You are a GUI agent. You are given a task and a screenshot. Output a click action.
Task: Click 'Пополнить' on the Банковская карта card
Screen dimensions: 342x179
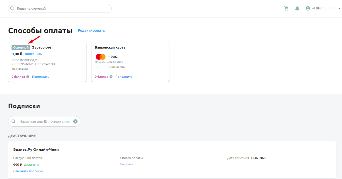pos(124,77)
